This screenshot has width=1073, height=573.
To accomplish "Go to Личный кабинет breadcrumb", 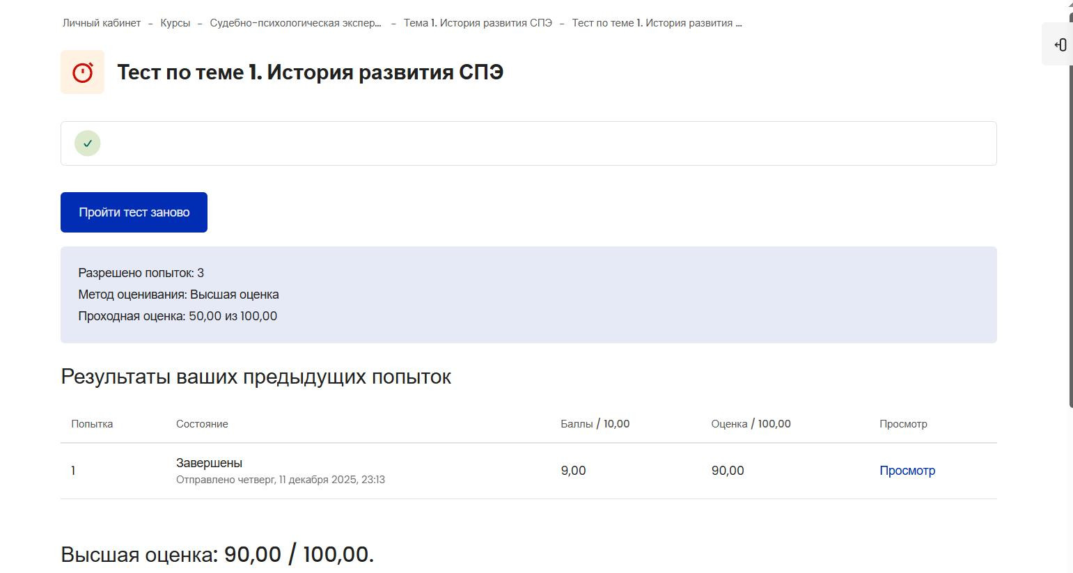I will point(102,23).
